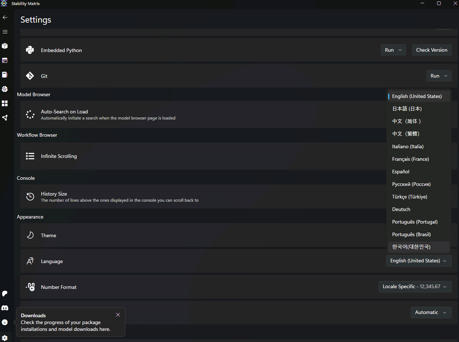Image resolution: width=459 pixels, height=342 pixels.
Task: Click the Check Version button
Action: 431,50
